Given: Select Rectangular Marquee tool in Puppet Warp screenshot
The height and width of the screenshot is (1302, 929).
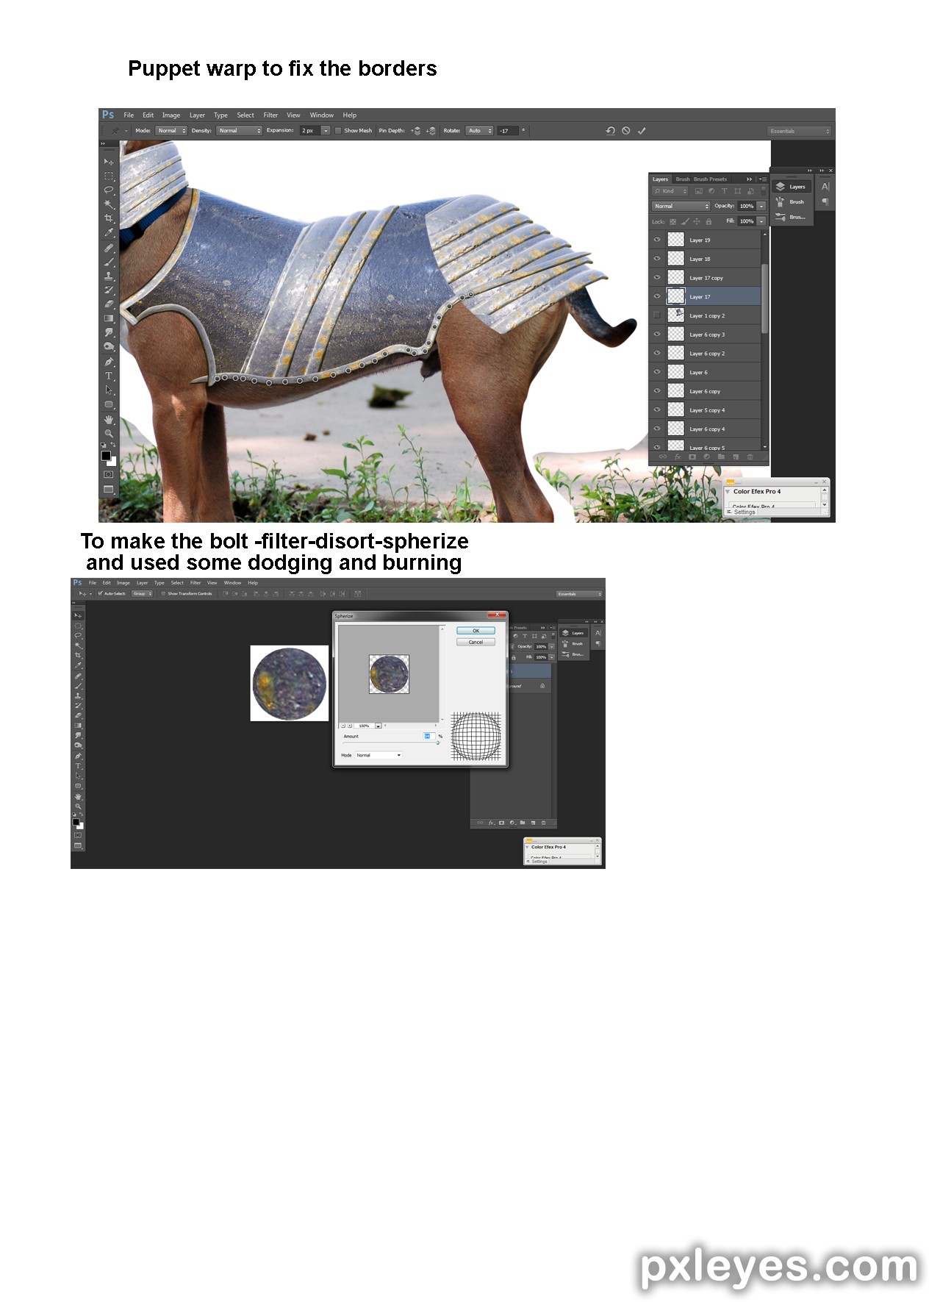Looking at the screenshot, I should [x=108, y=176].
